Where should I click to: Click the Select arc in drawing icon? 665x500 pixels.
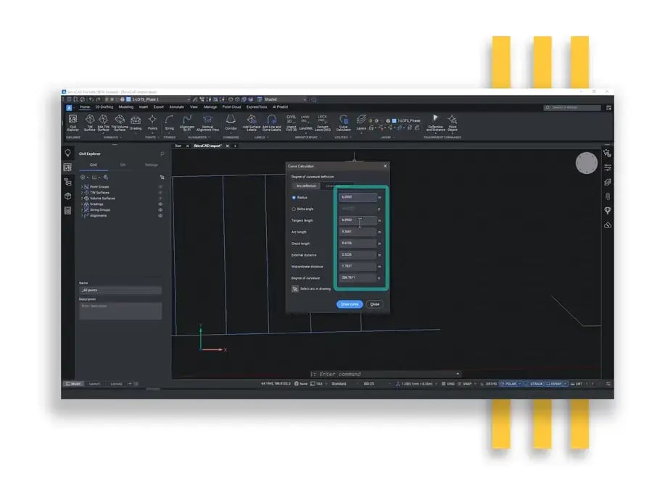point(294,289)
